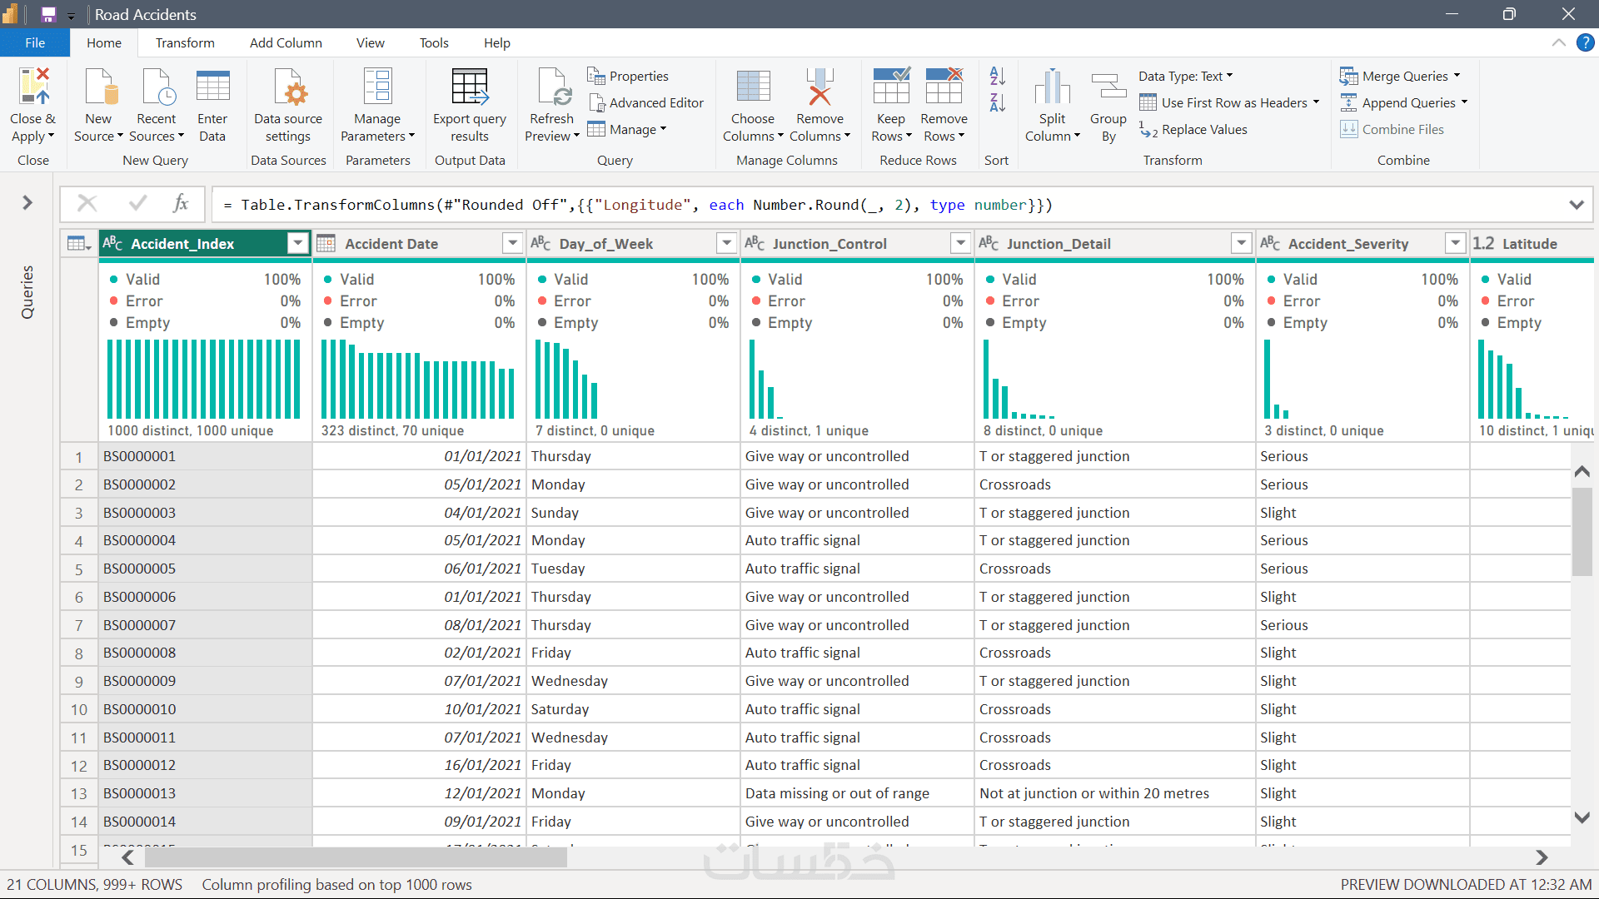
Task: Open the Accident_Index column filter dropdown
Action: 297,243
